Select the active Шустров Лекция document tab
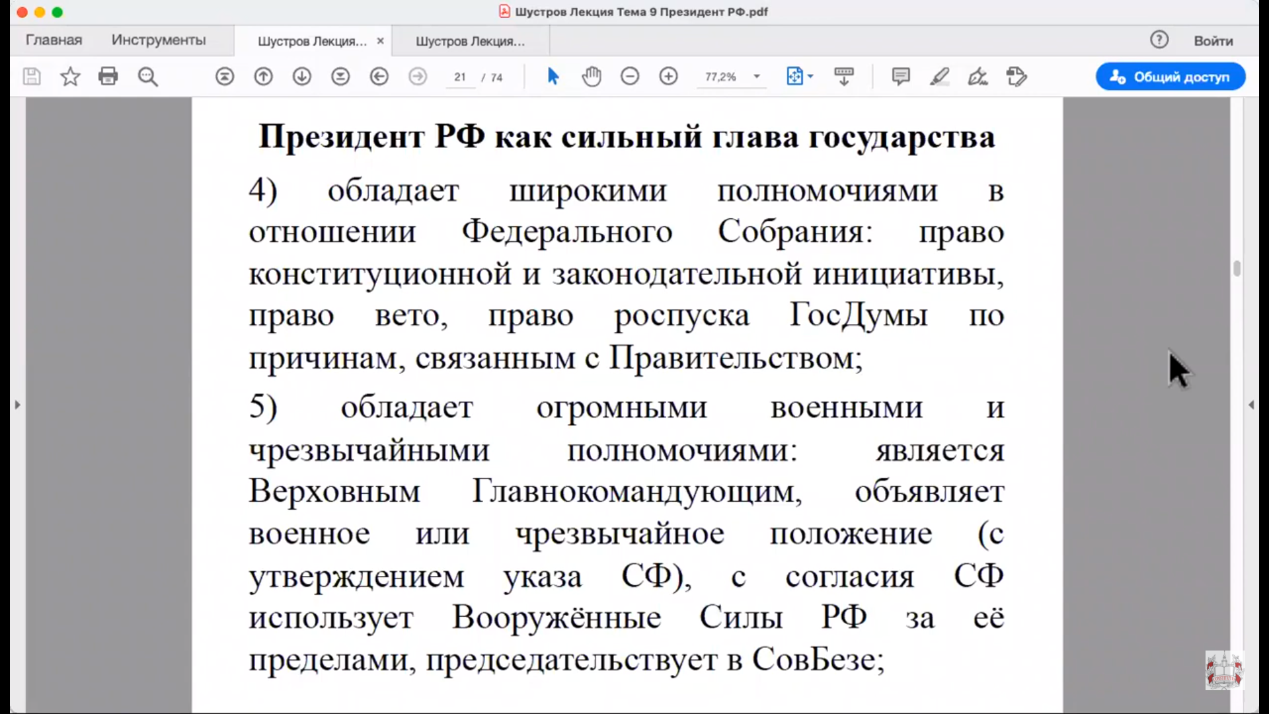The image size is (1269, 714). pos(312,41)
